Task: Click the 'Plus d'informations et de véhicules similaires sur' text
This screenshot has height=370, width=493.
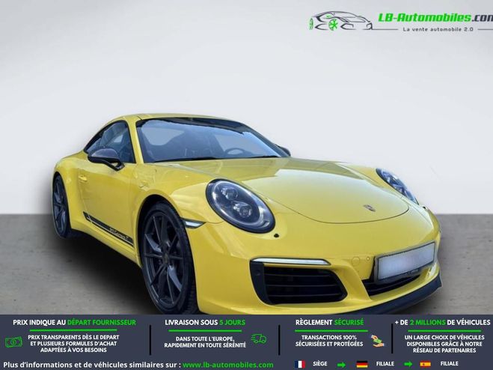Action: [92, 366]
